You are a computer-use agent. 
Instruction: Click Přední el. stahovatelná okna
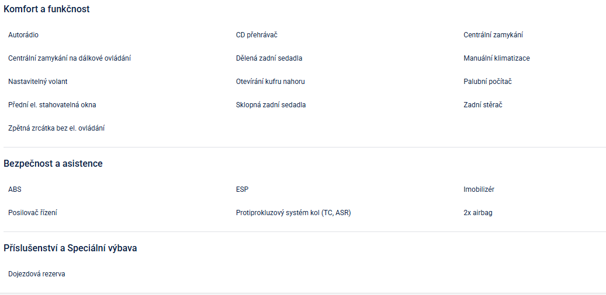(52, 105)
